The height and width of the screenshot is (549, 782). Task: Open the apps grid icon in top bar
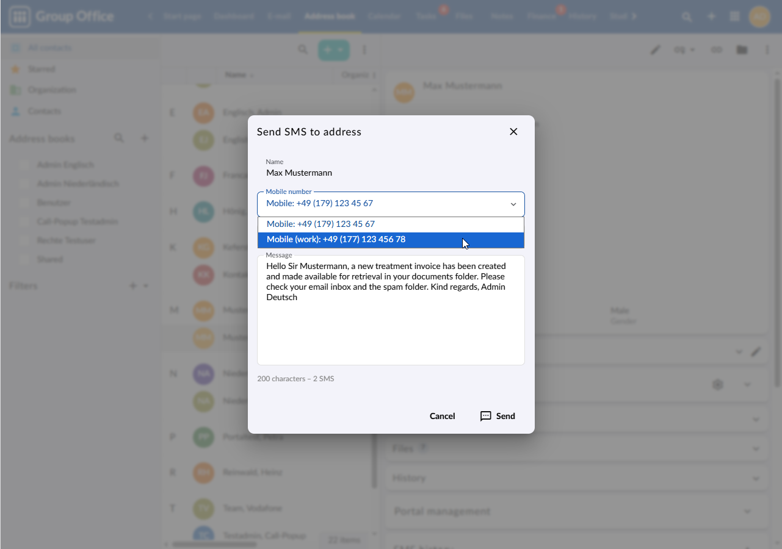pos(734,17)
